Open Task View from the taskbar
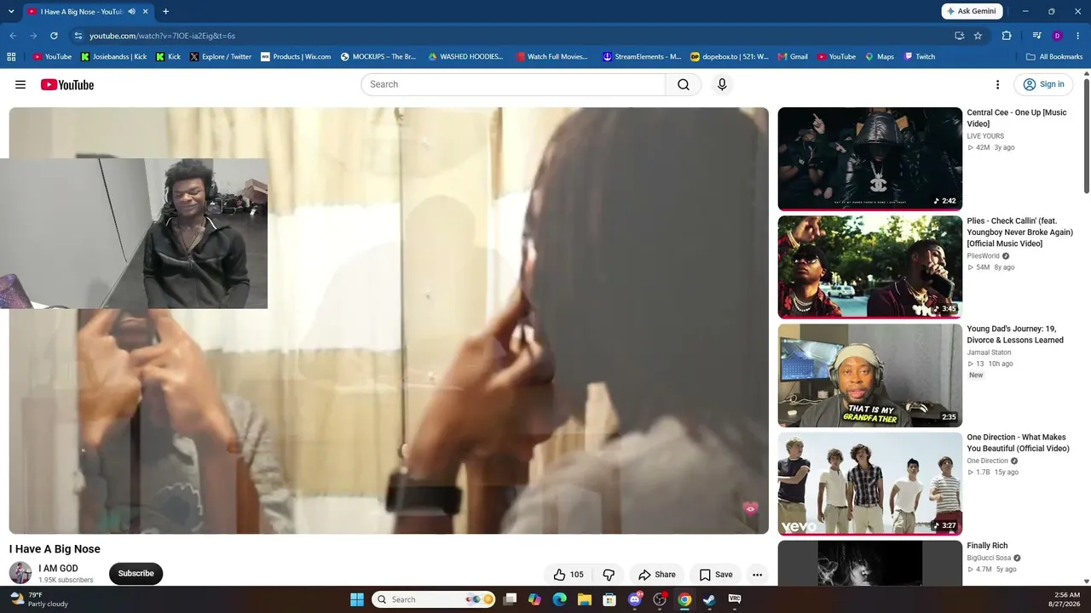The width and height of the screenshot is (1091, 613). [510, 599]
